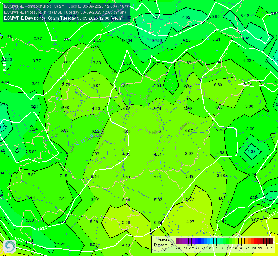Click the 4.07 value near the Békés label
278x256 pixels.
(x=189, y=131)
